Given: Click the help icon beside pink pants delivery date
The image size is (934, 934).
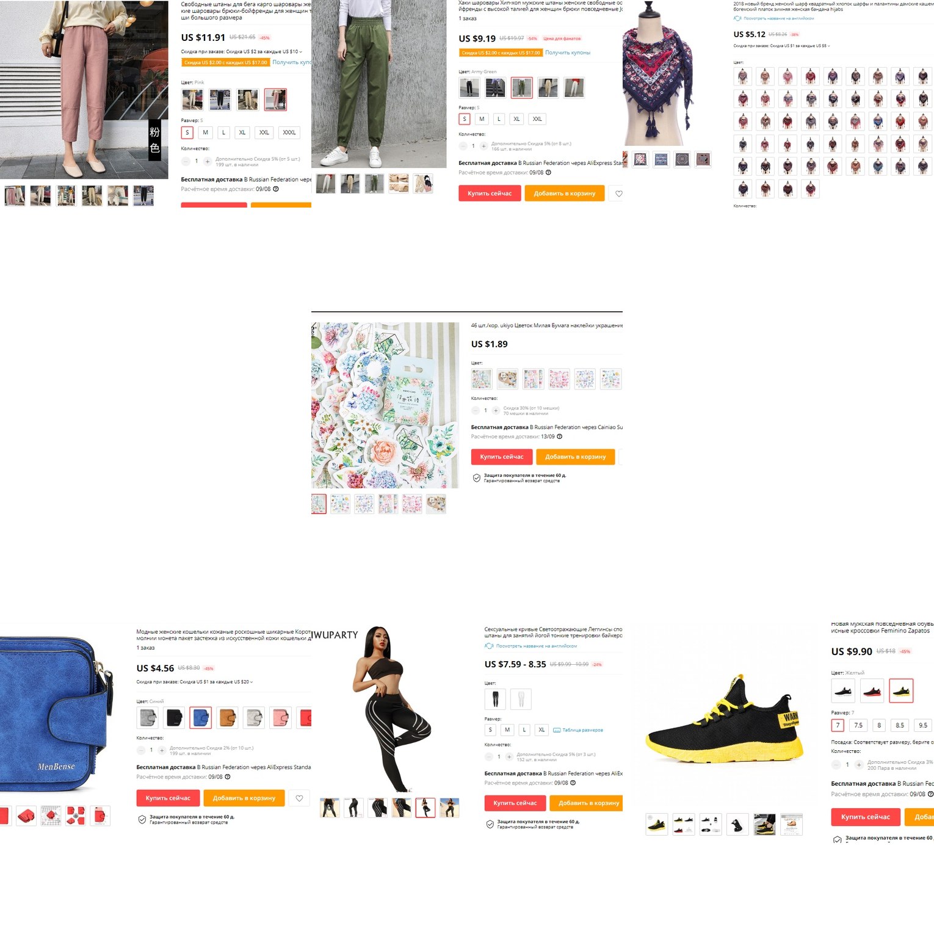Looking at the screenshot, I should (x=276, y=189).
